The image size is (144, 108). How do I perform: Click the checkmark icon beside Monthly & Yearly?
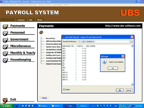click(5, 53)
